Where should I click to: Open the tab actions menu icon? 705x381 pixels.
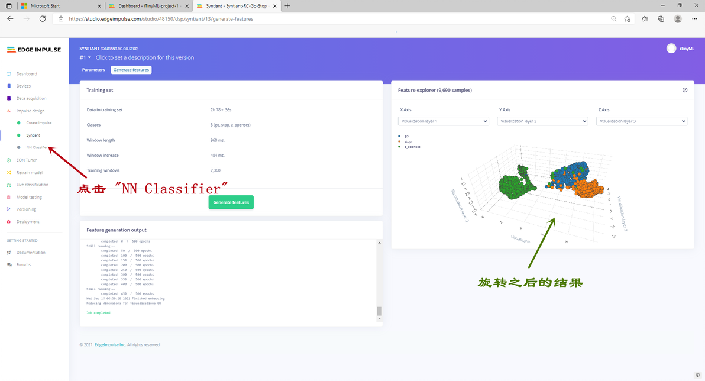tap(8, 6)
